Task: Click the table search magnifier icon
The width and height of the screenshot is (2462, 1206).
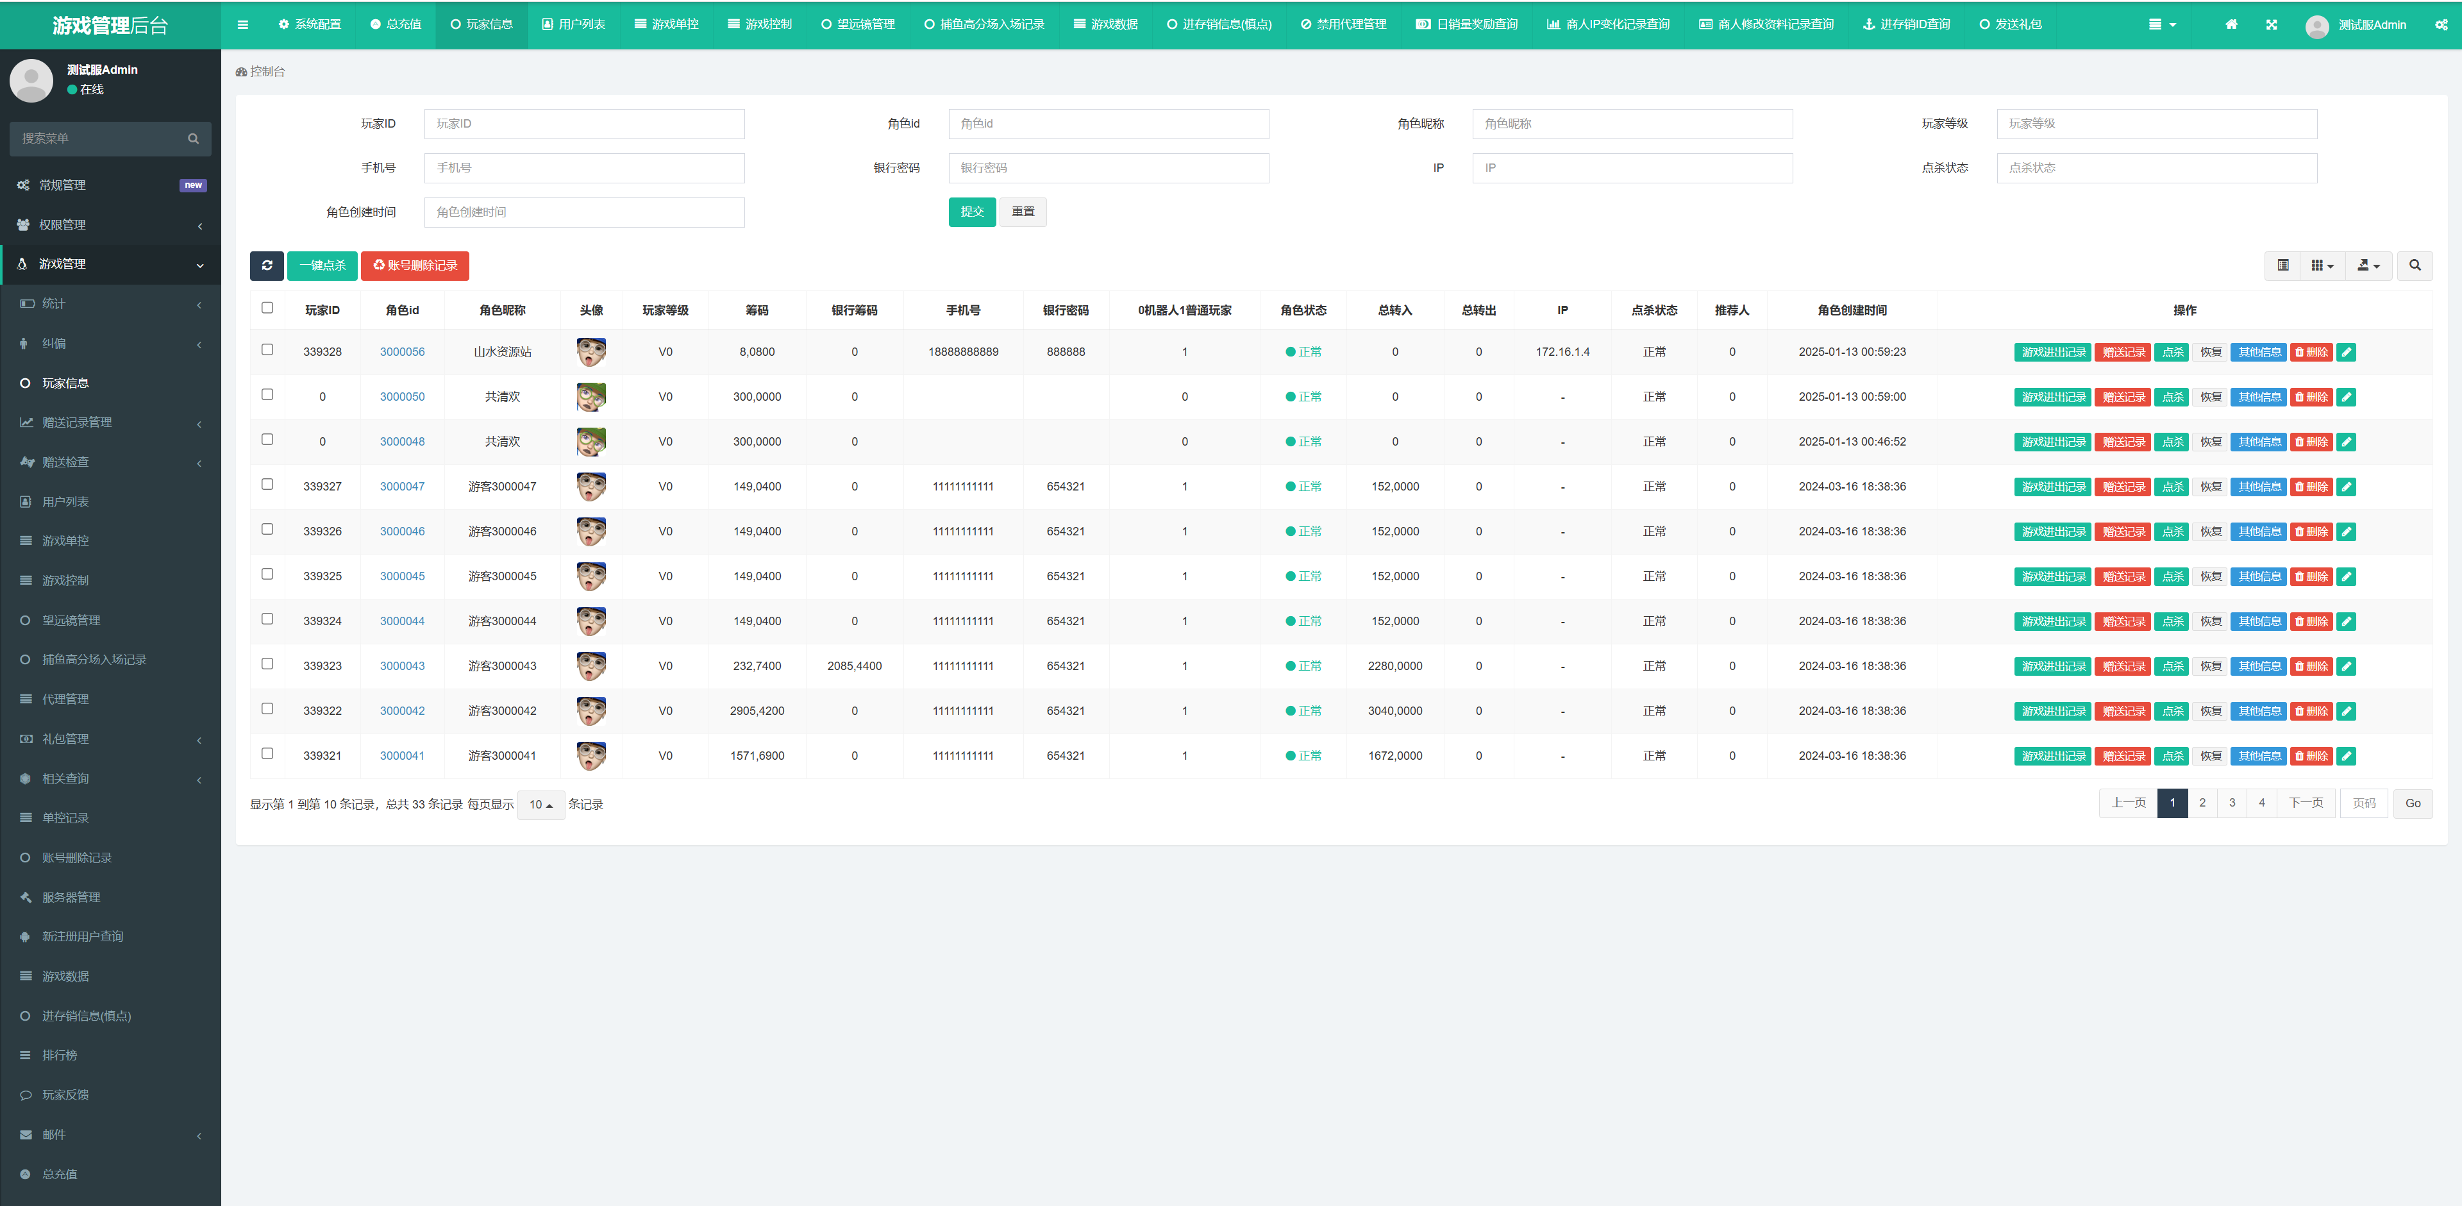Action: [x=2414, y=265]
